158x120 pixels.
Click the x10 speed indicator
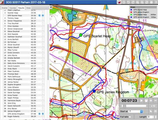click(153, 106)
